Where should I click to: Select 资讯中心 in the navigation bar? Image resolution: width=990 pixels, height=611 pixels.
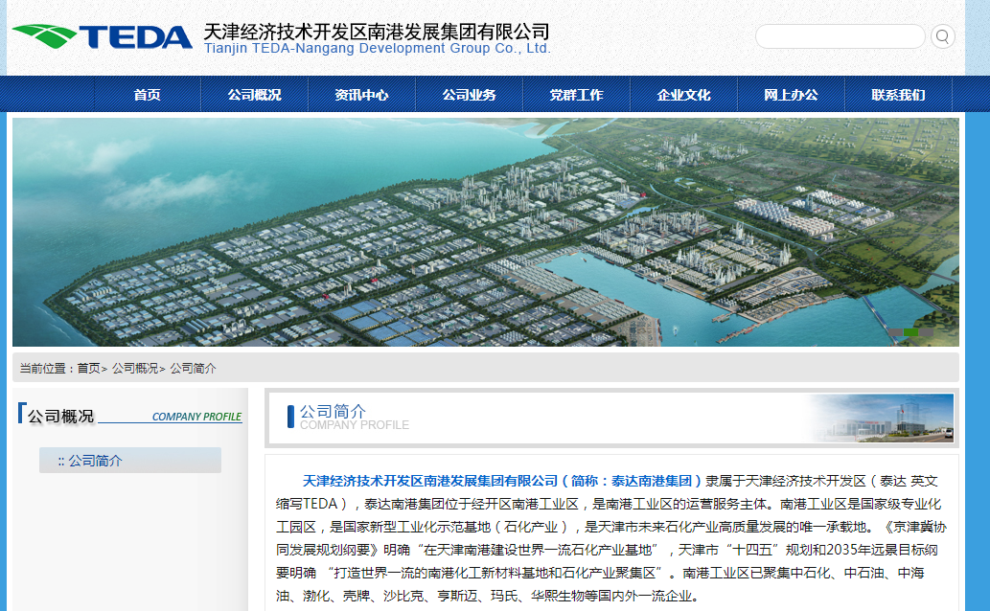pos(361,95)
